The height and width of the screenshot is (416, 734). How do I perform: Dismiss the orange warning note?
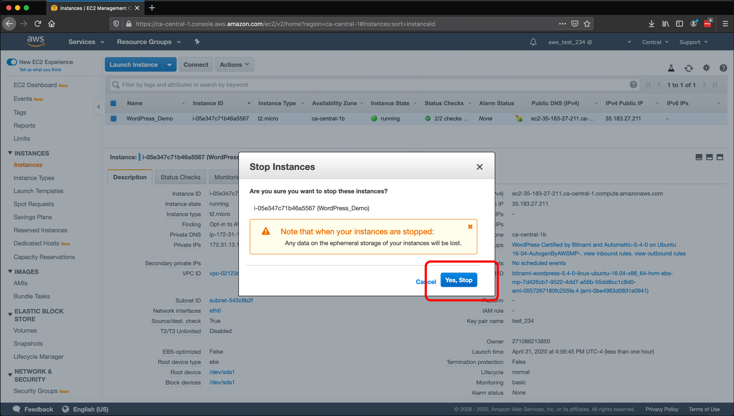pyautogui.click(x=470, y=227)
